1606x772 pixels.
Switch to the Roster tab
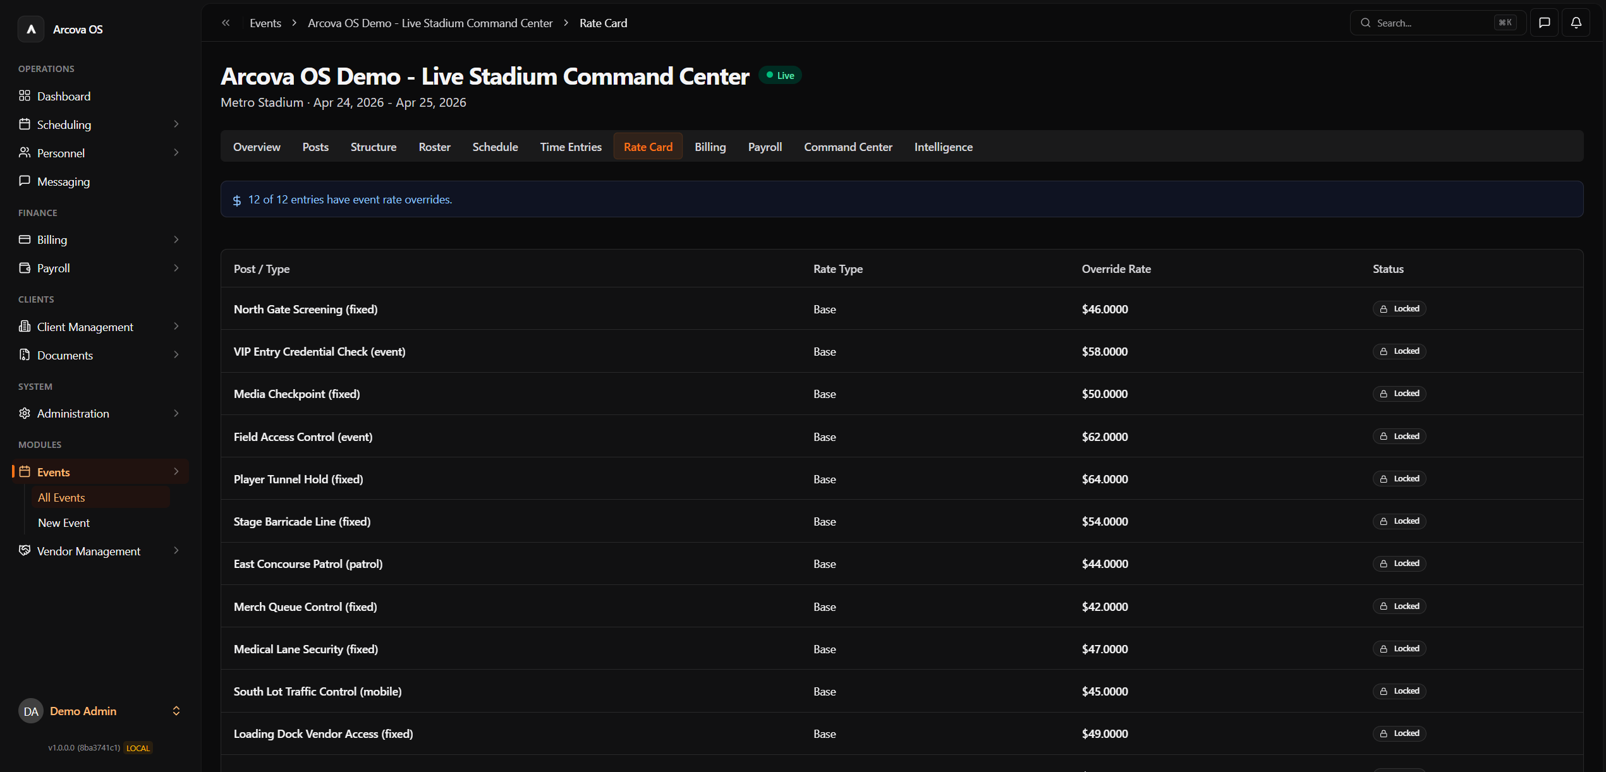point(435,147)
